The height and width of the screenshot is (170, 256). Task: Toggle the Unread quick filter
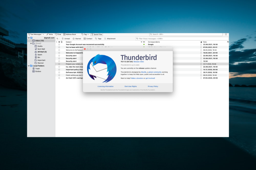(x=66, y=39)
